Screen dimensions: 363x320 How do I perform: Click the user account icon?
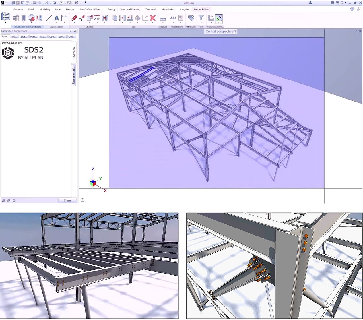[310, 3]
